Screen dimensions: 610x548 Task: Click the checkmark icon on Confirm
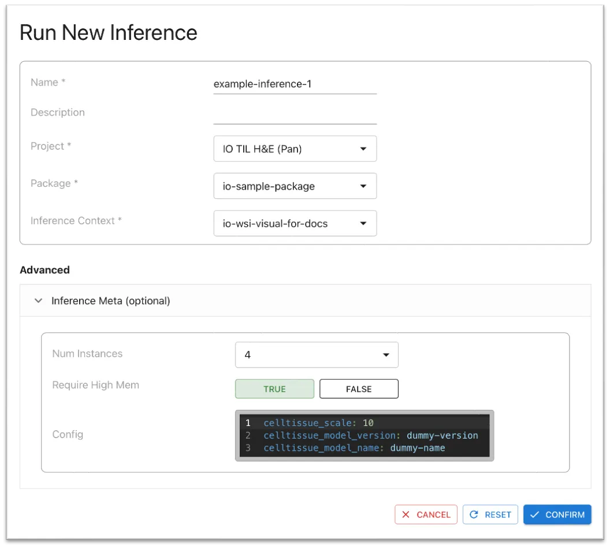[x=535, y=514]
